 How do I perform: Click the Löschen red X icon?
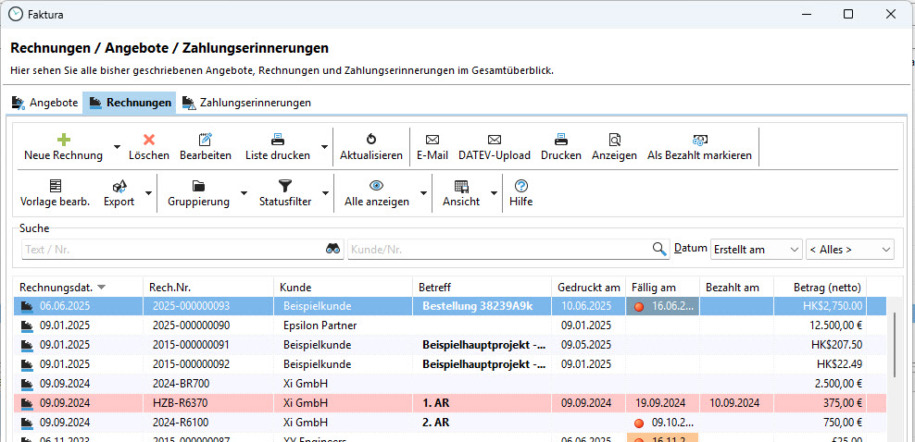point(149,140)
